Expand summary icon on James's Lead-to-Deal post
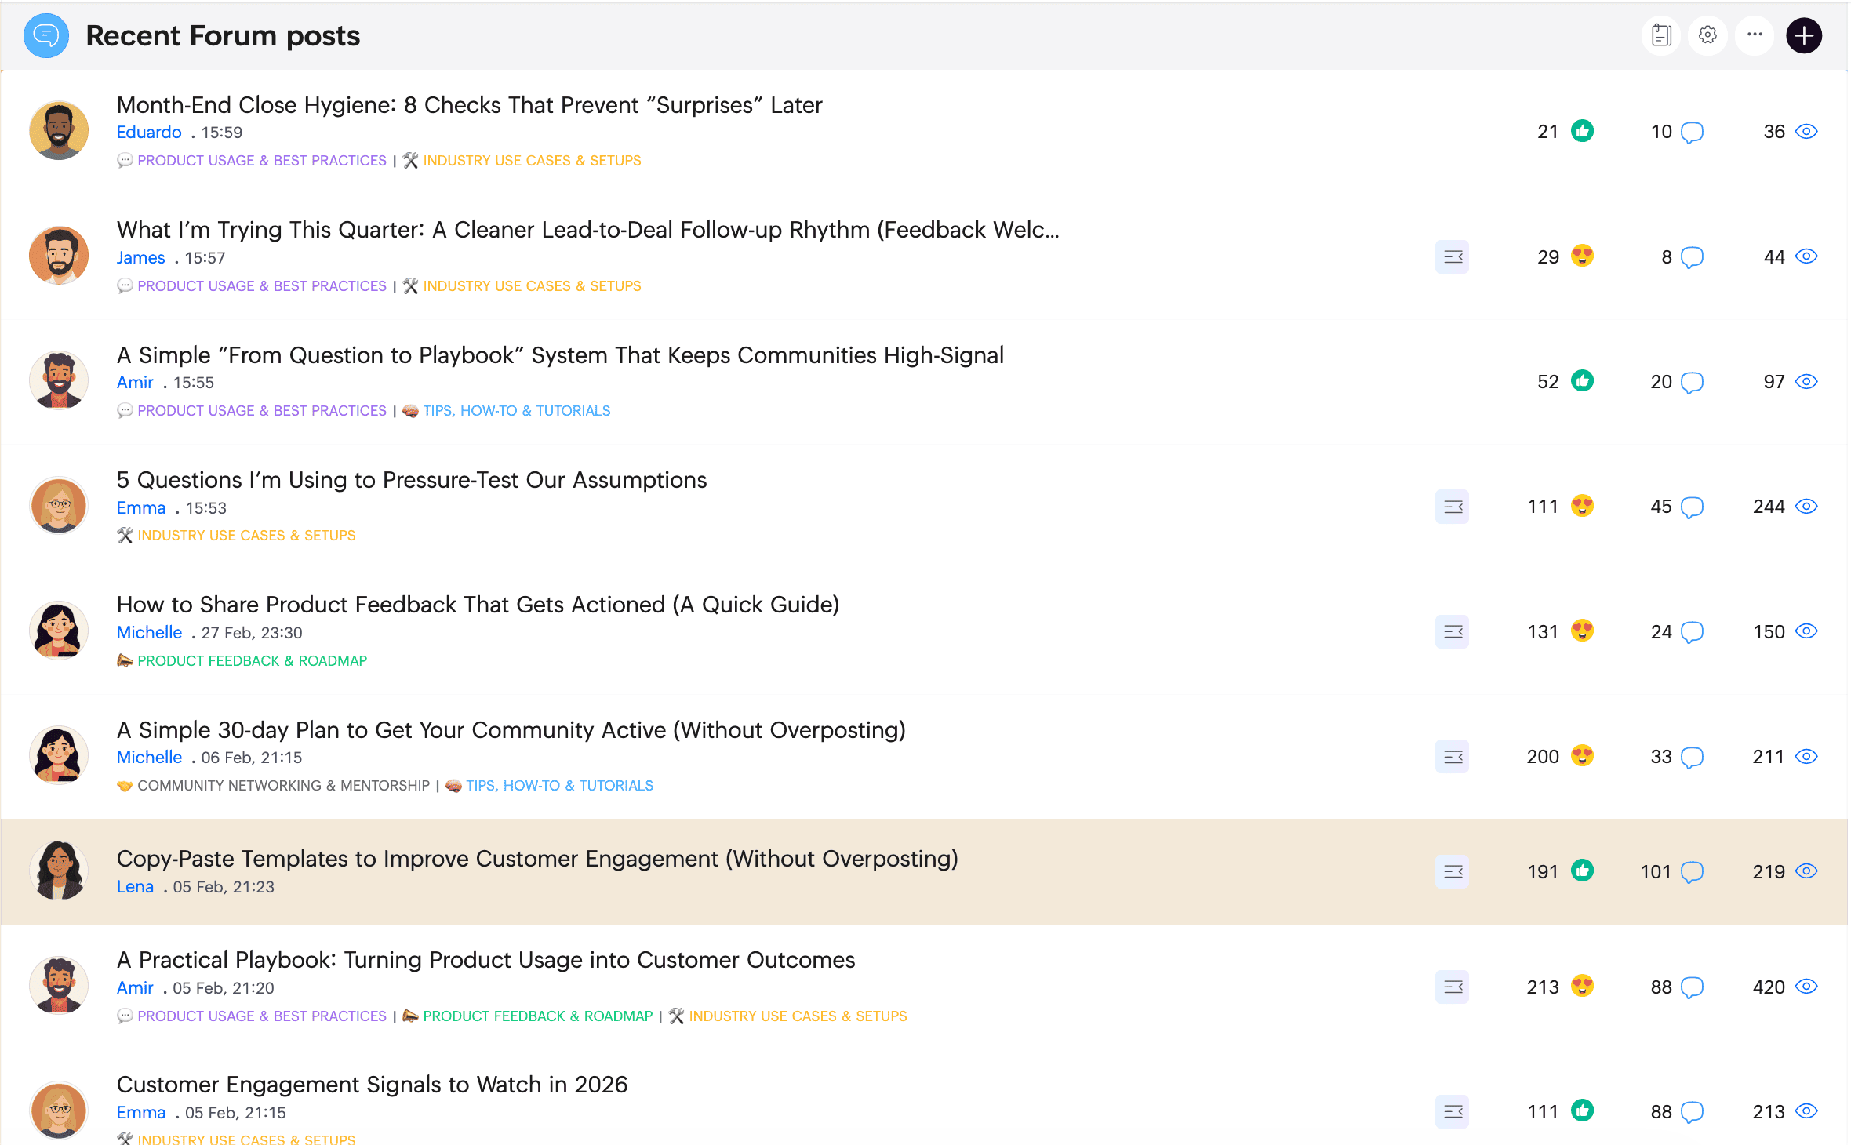This screenshot has width=1851, height=1145. [1452, 256]
